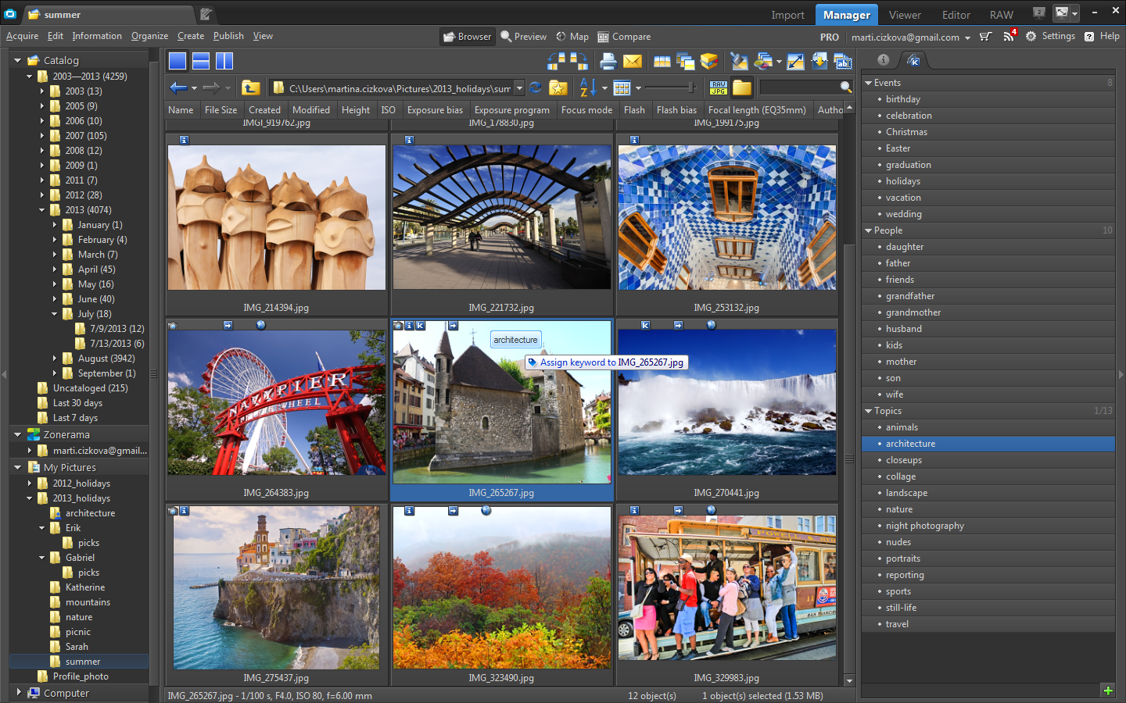
Task: Go up one folder level
Action: [251, 87]
